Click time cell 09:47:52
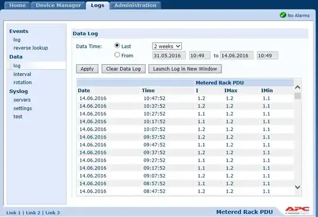The height and width of the screenshot is (217, 318). (154, 144)
